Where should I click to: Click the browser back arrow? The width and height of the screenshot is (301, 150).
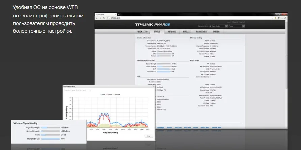pyautogui.click(x=97, y=18)
